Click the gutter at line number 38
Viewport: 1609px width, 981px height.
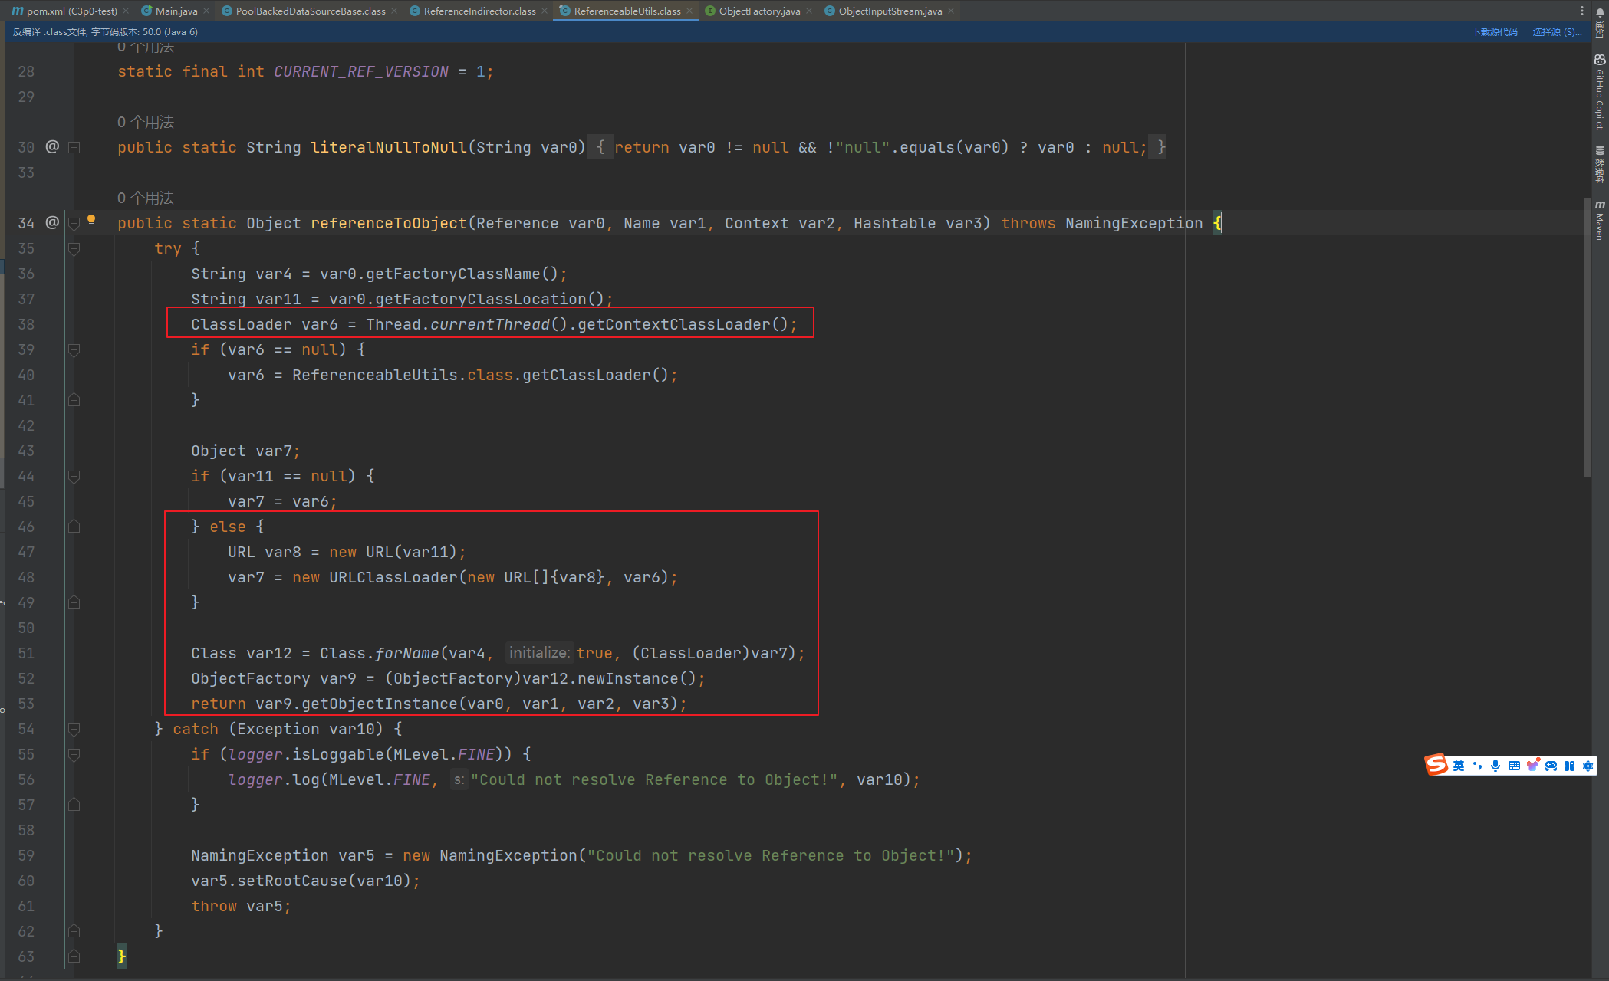pyautogui.click(x=27, y=324)
